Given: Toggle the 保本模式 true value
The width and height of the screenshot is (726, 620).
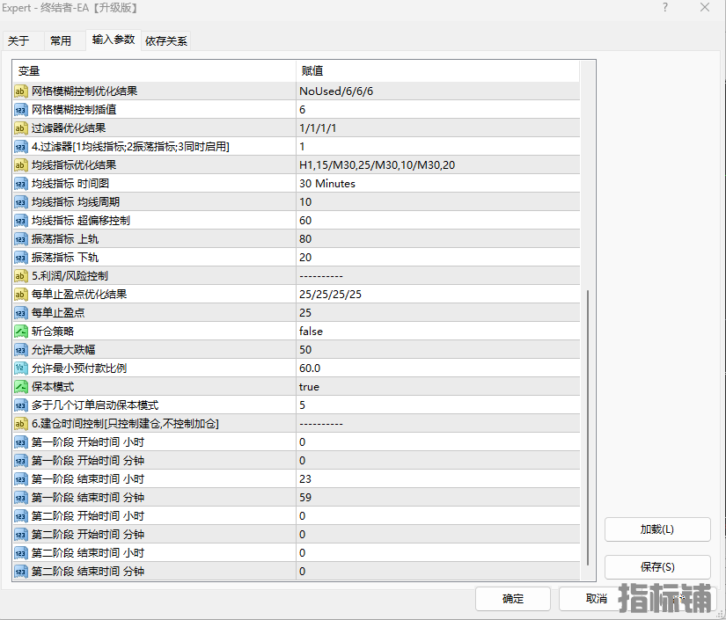Looking at the screenshot, I should 438,387.
